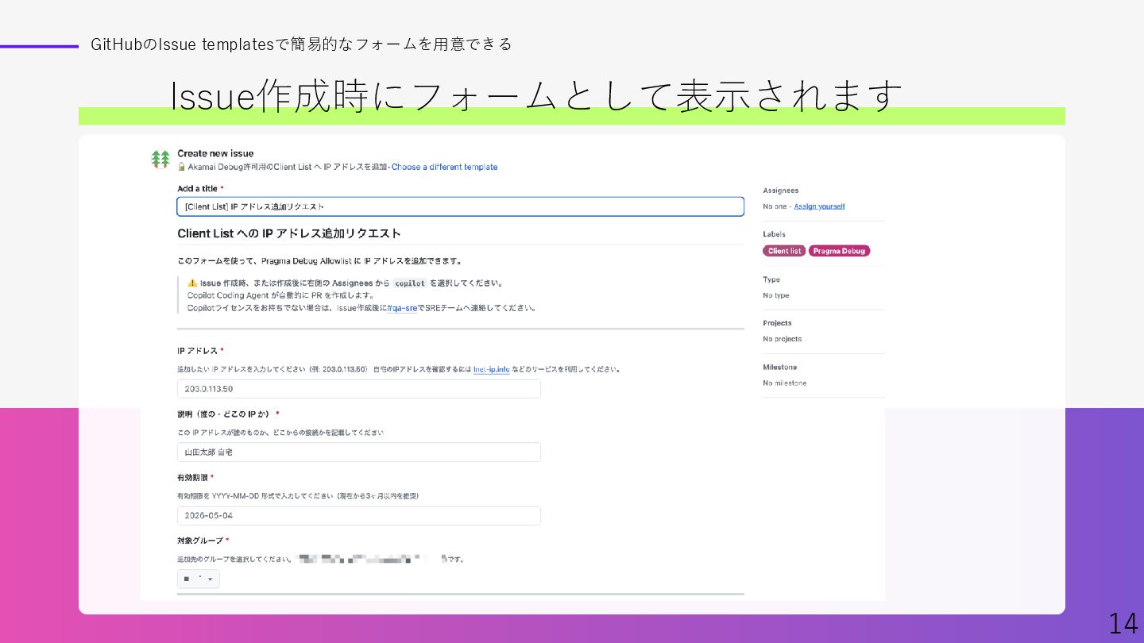Click 'Assign yourself' link under Assignees

(x=819, y=206)
